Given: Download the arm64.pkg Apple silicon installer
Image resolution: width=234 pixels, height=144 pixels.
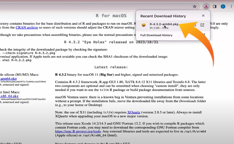Looking at the screenshot, I should coord(8,78).
